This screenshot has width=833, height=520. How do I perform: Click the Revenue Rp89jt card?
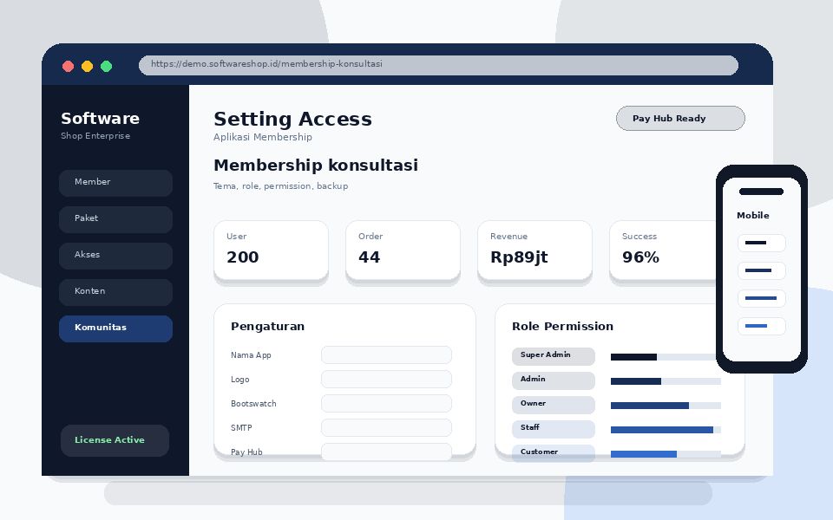[535, 250]
